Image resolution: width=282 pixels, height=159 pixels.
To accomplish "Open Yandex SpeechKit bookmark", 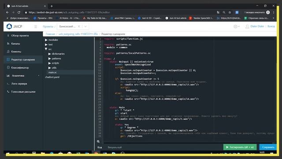I will pyautogui.click(x=201, y=18).
